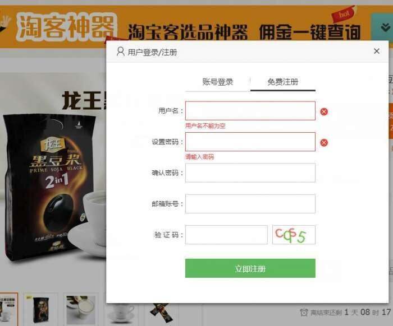The height and width of the screenshot is (326, 393).
Task: Click the red error icon beside 设置密码
Action: click(x=324, y=142)
